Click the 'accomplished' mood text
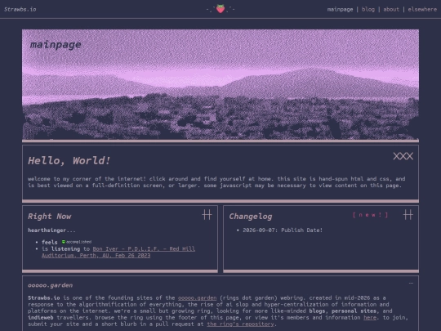Image resolution: width=441 pixels, height=331 pixels. point(78,242)
